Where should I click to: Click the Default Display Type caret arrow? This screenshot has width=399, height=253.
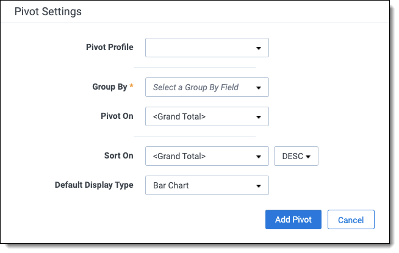click(259, 186)
